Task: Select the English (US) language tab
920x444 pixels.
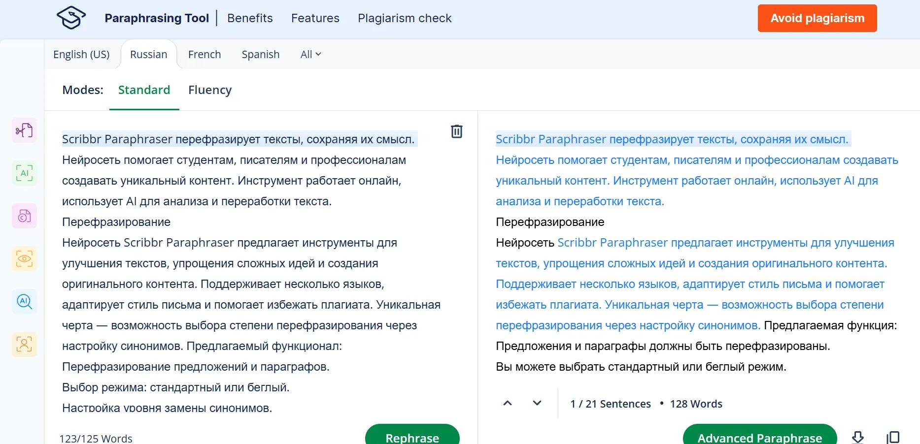Action: coord(81,55)
